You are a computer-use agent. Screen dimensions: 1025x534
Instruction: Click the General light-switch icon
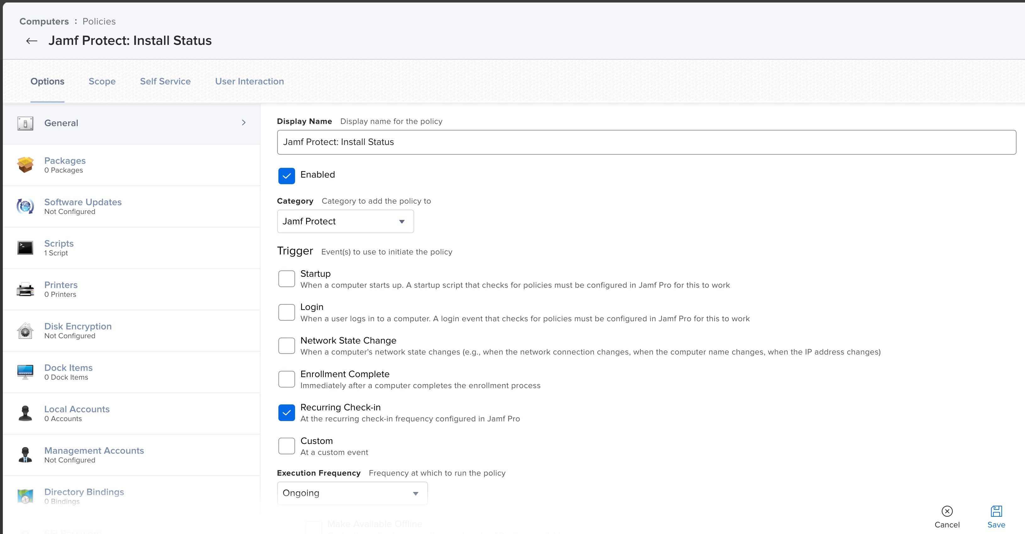(25, 123)
